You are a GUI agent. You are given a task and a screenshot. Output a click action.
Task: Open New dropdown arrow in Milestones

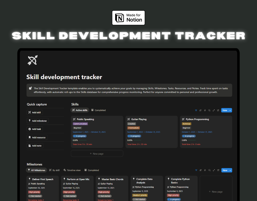230,170
